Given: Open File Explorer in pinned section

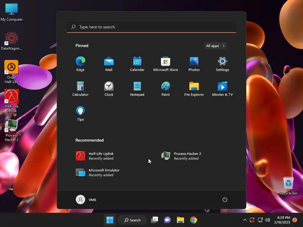Looking at the screenshot, I should click(194, 89).
